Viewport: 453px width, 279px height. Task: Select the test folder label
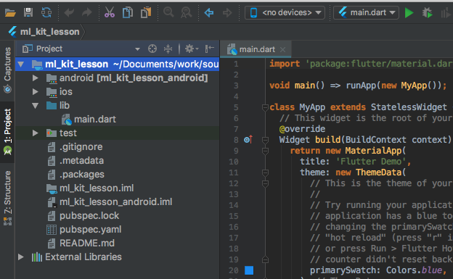pyautogui.click(x=68, y=133)
